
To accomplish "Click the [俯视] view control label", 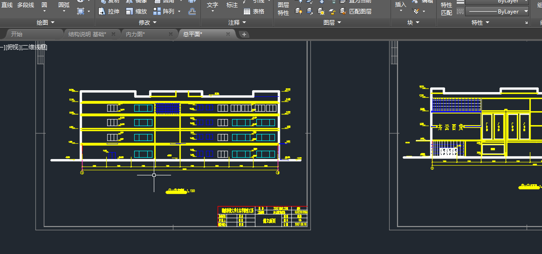I will click(x=13, y=47).
